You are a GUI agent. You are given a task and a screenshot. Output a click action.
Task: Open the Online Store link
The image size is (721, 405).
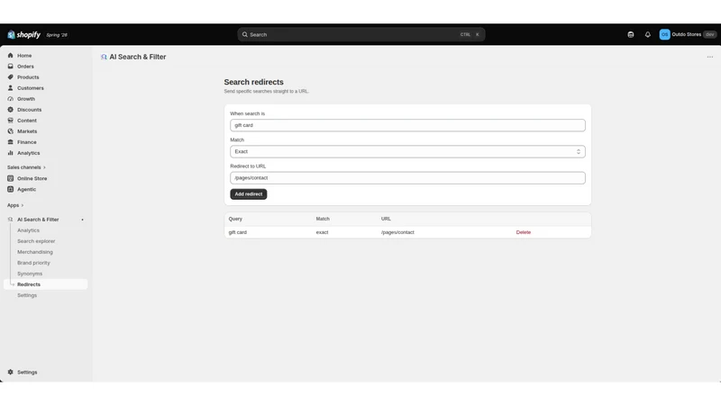click(x=32, y=178)
